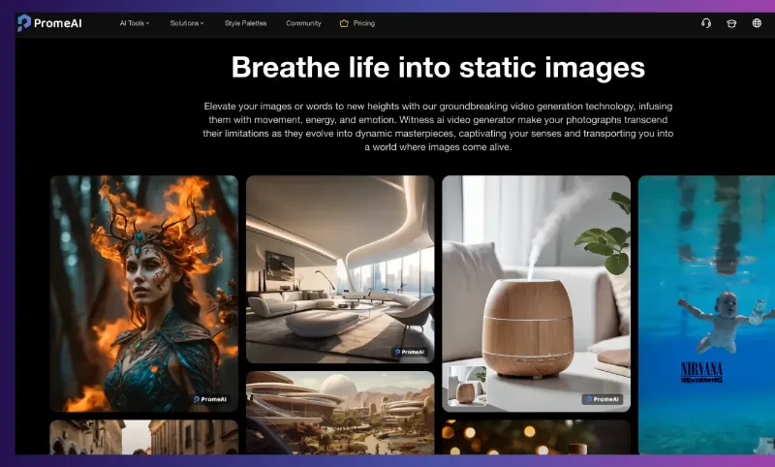Click the PromeAI logo in header
Viewport: 775px width, 467px height.
tap(49, 23)
